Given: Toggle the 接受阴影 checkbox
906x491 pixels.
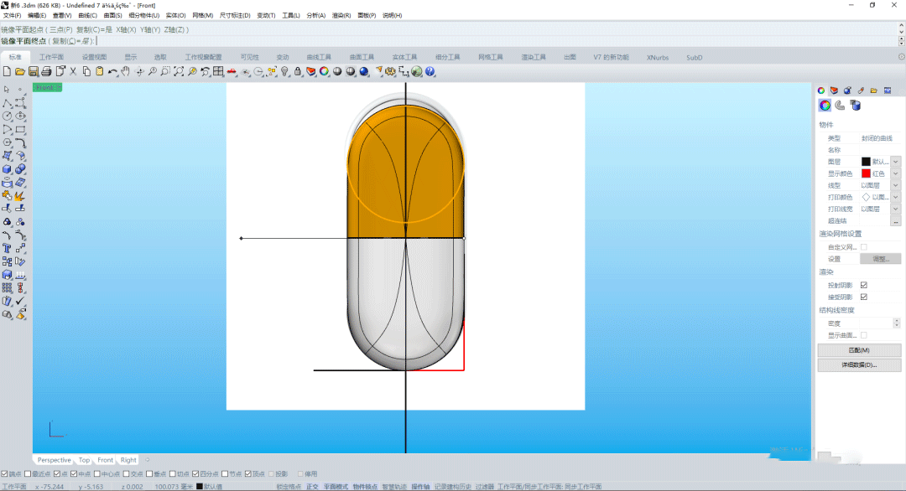Looking at the screenshot, I should [x=864, y=297].
